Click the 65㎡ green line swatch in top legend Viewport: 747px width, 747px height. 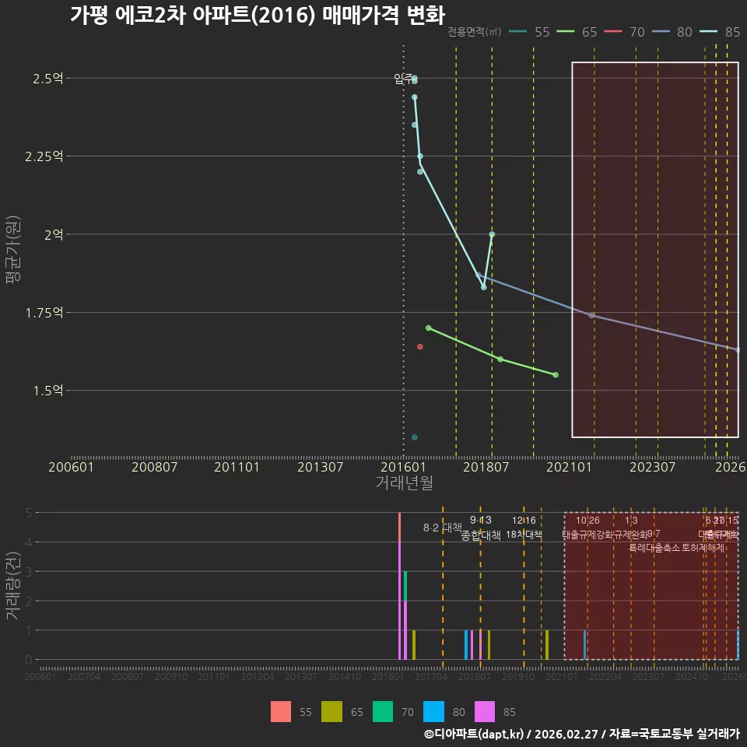pyautogui.click(x=566, y=31)
